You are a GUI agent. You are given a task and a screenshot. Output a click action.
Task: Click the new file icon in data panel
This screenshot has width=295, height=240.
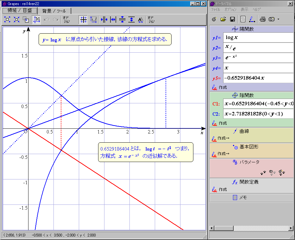click(214, 19)
